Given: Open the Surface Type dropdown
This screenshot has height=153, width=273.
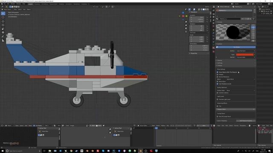Looking at the screenshot, I should [241, 91].
